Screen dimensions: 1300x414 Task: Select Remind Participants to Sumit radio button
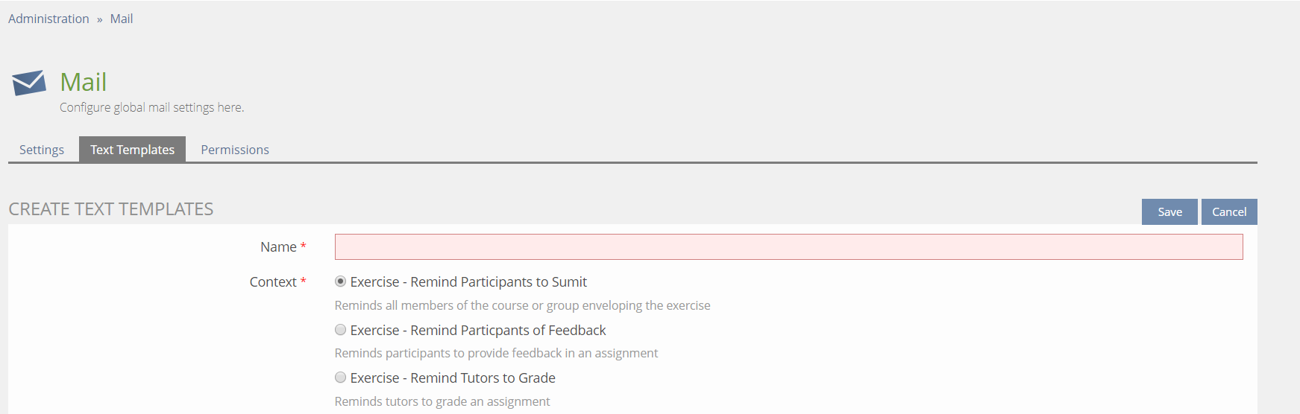coord(341,281)
